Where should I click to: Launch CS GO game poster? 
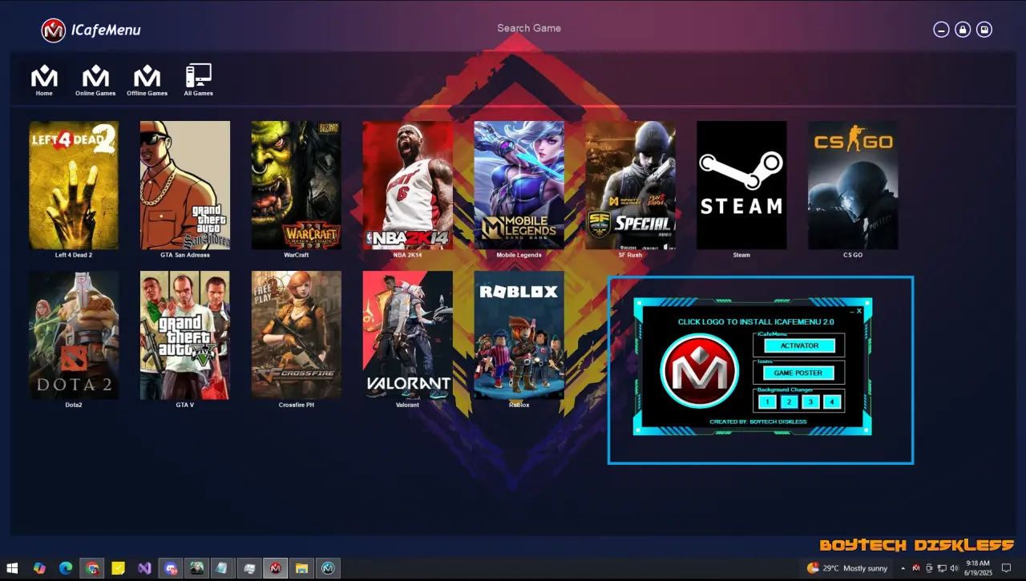[x=853, y=185]
